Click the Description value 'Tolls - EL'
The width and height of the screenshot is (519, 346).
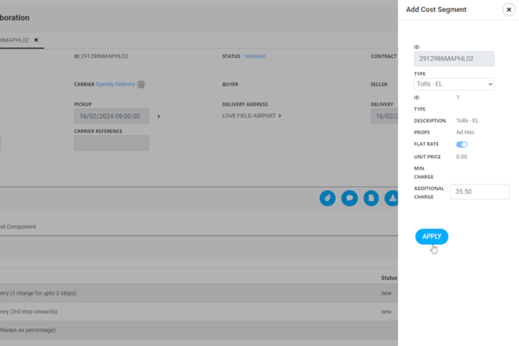tap(467, 120)
